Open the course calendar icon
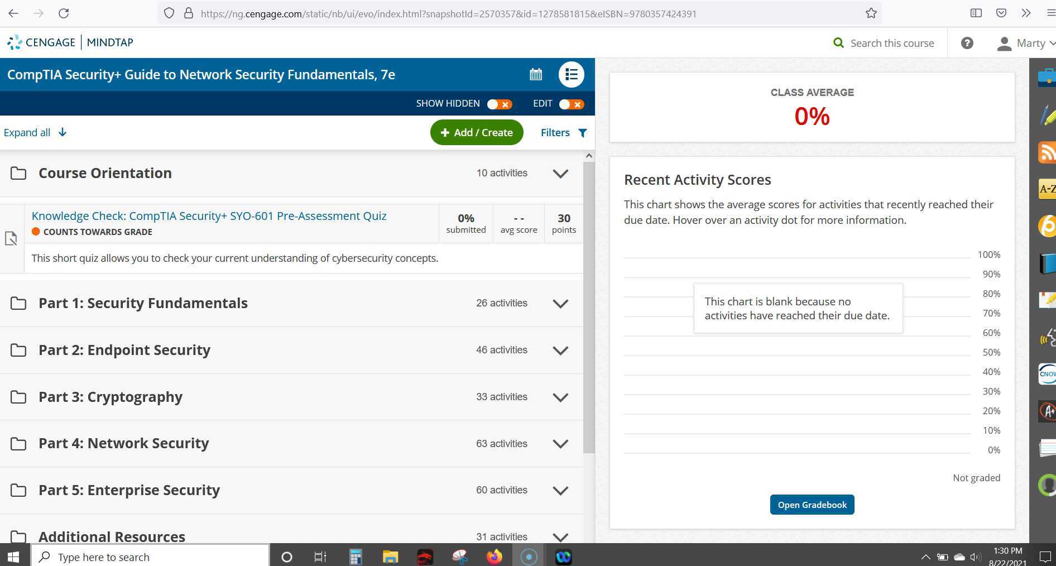Screen dimensions: 1056x566 [x=535, y=74]
